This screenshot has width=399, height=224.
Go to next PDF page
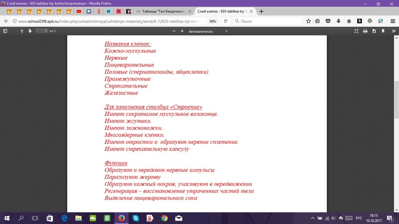click(x=30, y=31)
